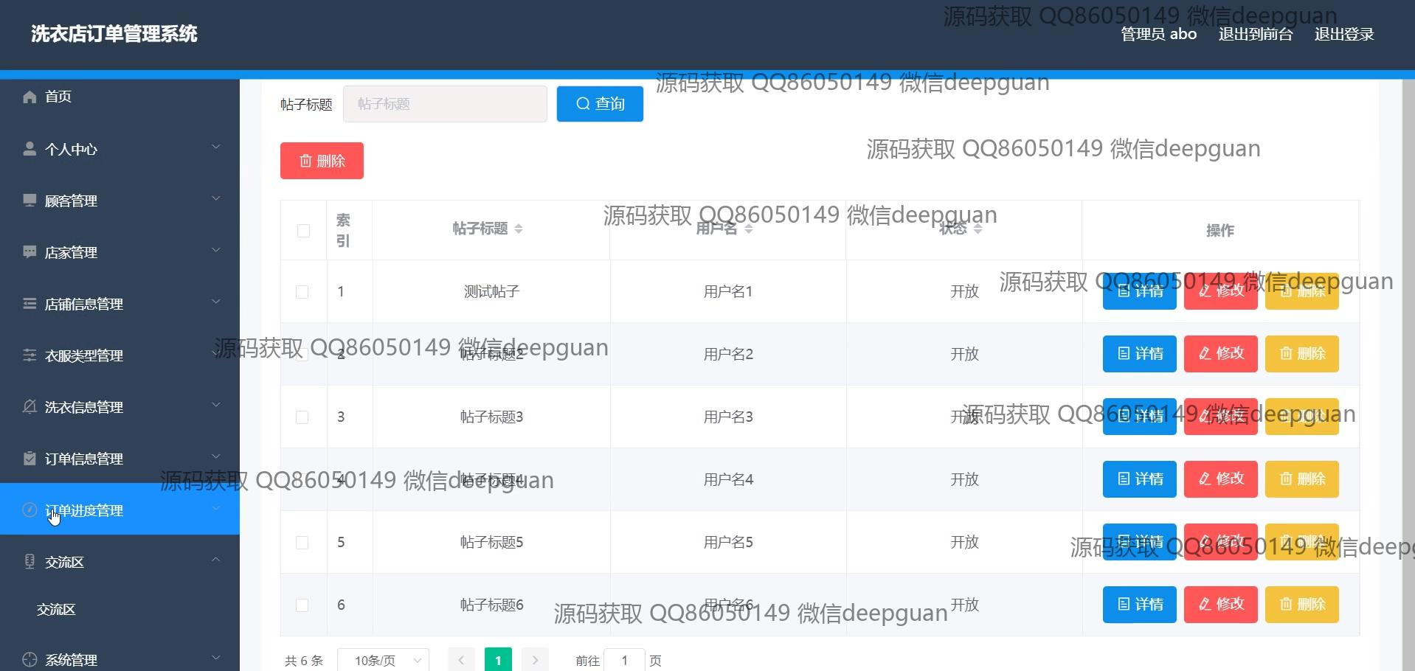Collapse 交流区 menu chevron
1415x671 pixels.
216,560
